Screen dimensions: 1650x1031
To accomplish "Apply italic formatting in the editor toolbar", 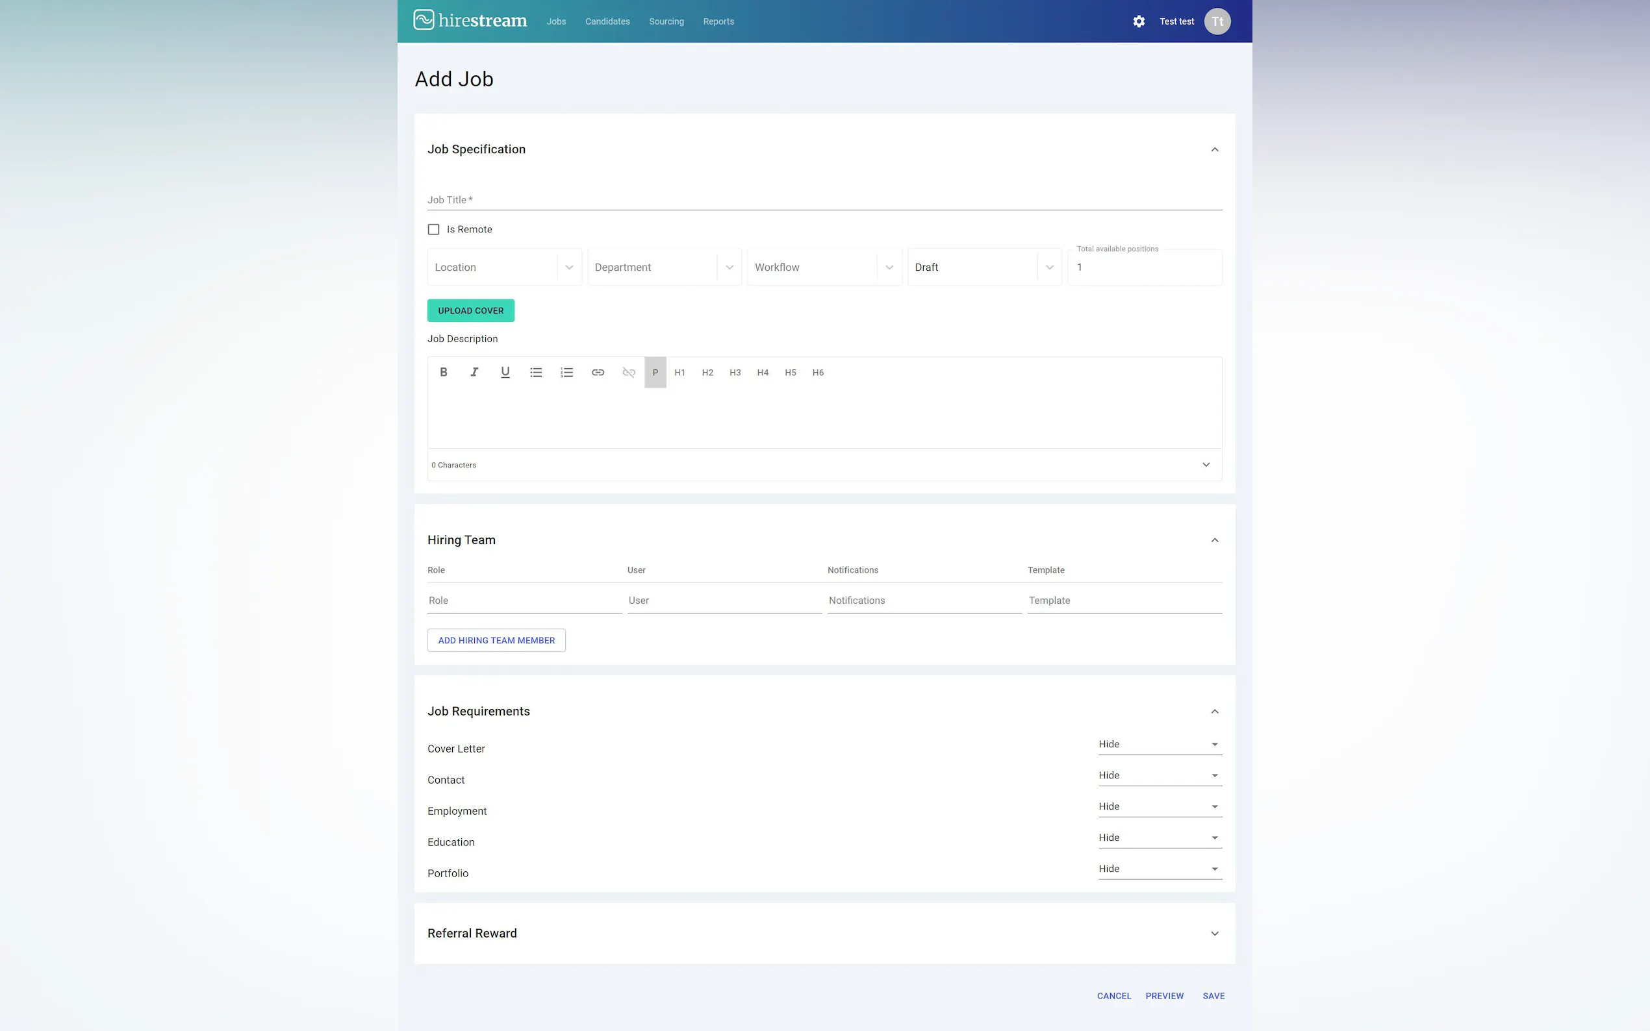I will [474, 372].
